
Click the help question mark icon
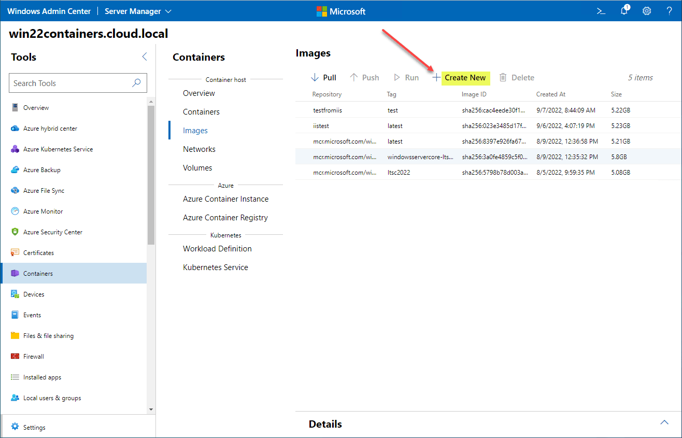[x=669, y=11]
